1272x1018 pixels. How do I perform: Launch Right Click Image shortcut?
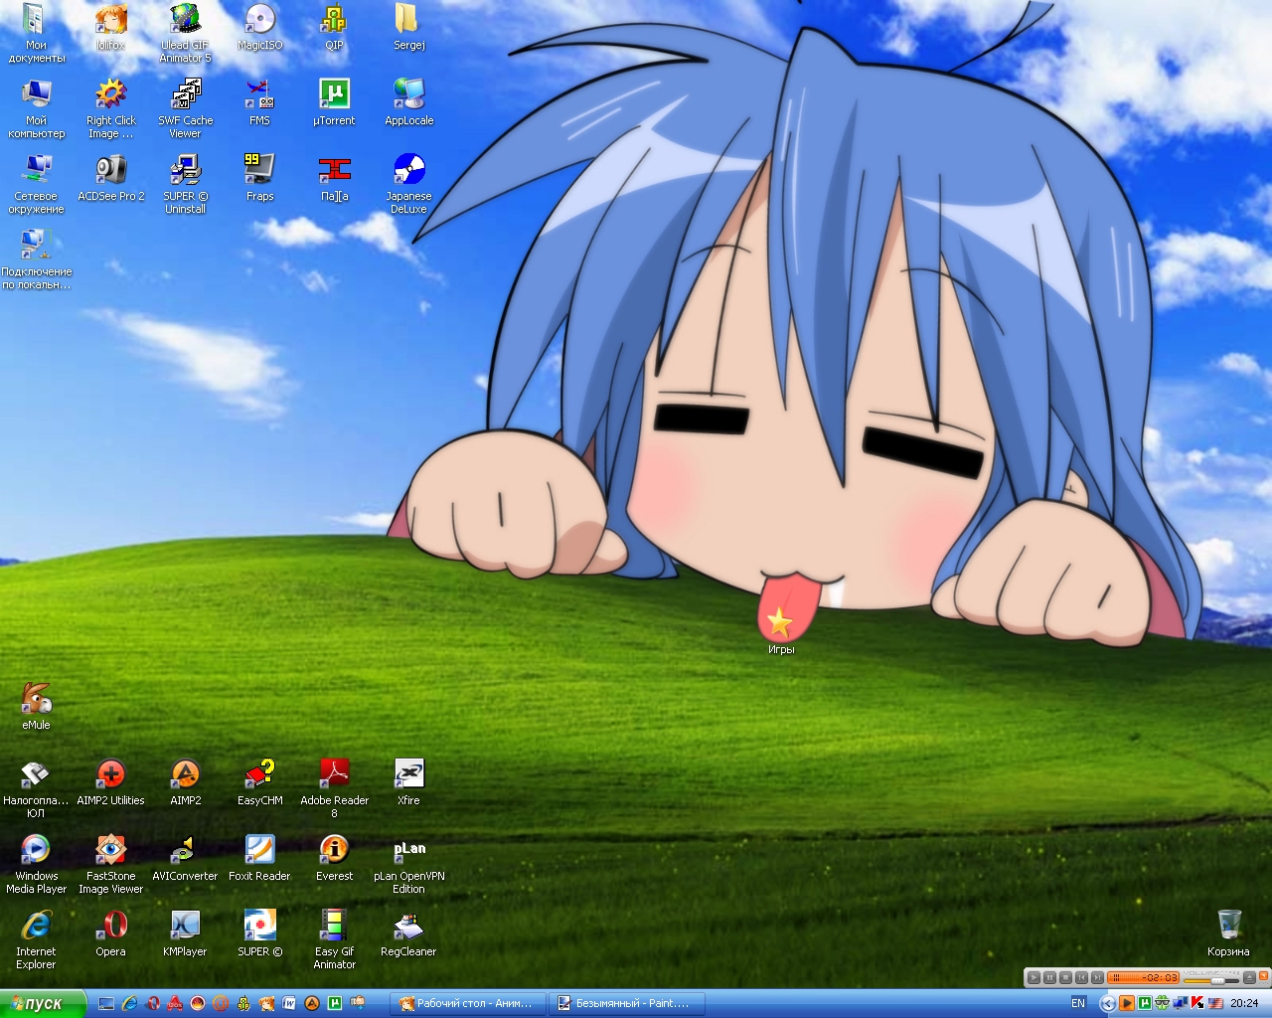(x=110, y=108)
